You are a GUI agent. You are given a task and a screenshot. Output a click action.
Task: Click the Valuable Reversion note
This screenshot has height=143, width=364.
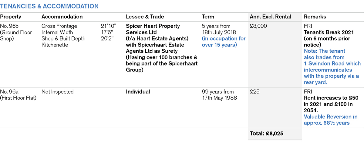click(x=330, y=120)
